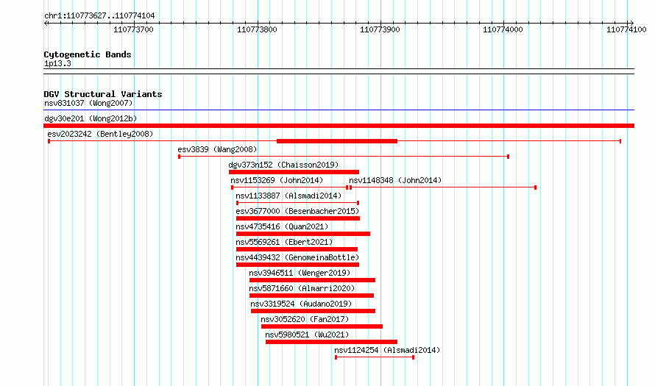Click the thick red dgv30e201 bar

tap(339, 126)
